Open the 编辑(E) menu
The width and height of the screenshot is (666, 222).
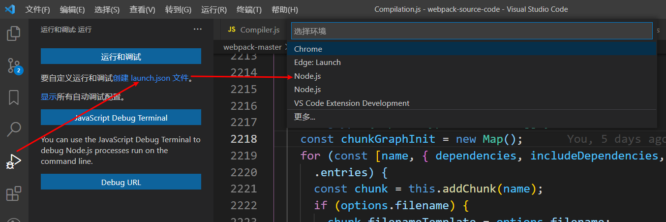tap(72, 9)
